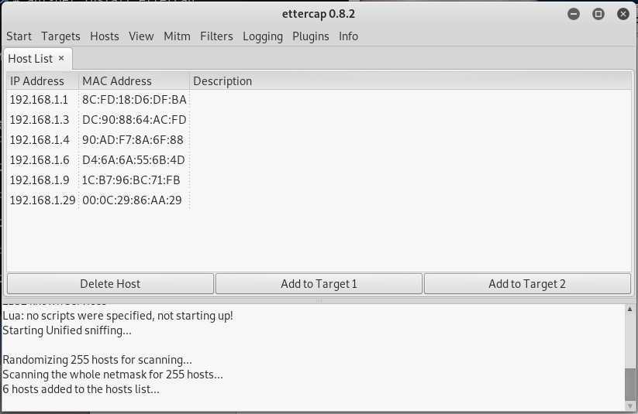Click MAC address 8C:FD:18:D6:DF:BA

pos(134,100)
